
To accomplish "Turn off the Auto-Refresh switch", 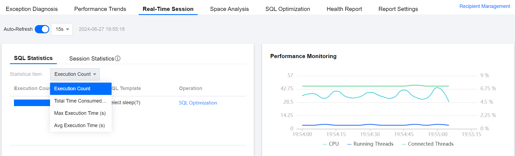I will (42, 29).
